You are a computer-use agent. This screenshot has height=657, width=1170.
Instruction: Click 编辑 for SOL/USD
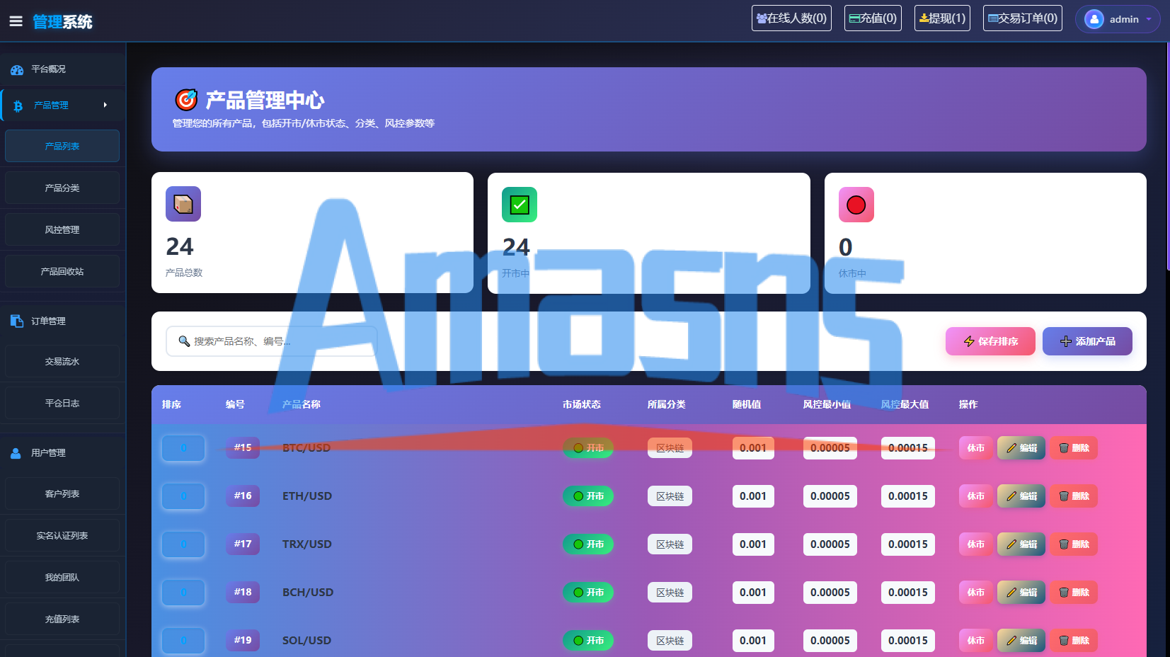coord(1021,641)
